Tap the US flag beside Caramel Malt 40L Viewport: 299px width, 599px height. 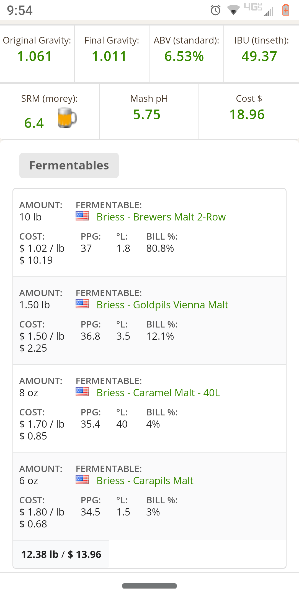(x=82, y=392)
